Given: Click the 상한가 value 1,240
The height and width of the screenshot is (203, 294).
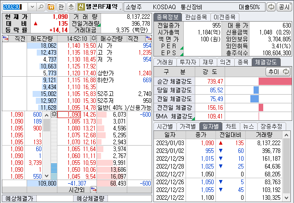Looking at the screenshot, I should (145, 73).
